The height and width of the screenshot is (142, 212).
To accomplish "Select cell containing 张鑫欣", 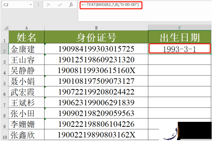I will (x=27, y=134).
